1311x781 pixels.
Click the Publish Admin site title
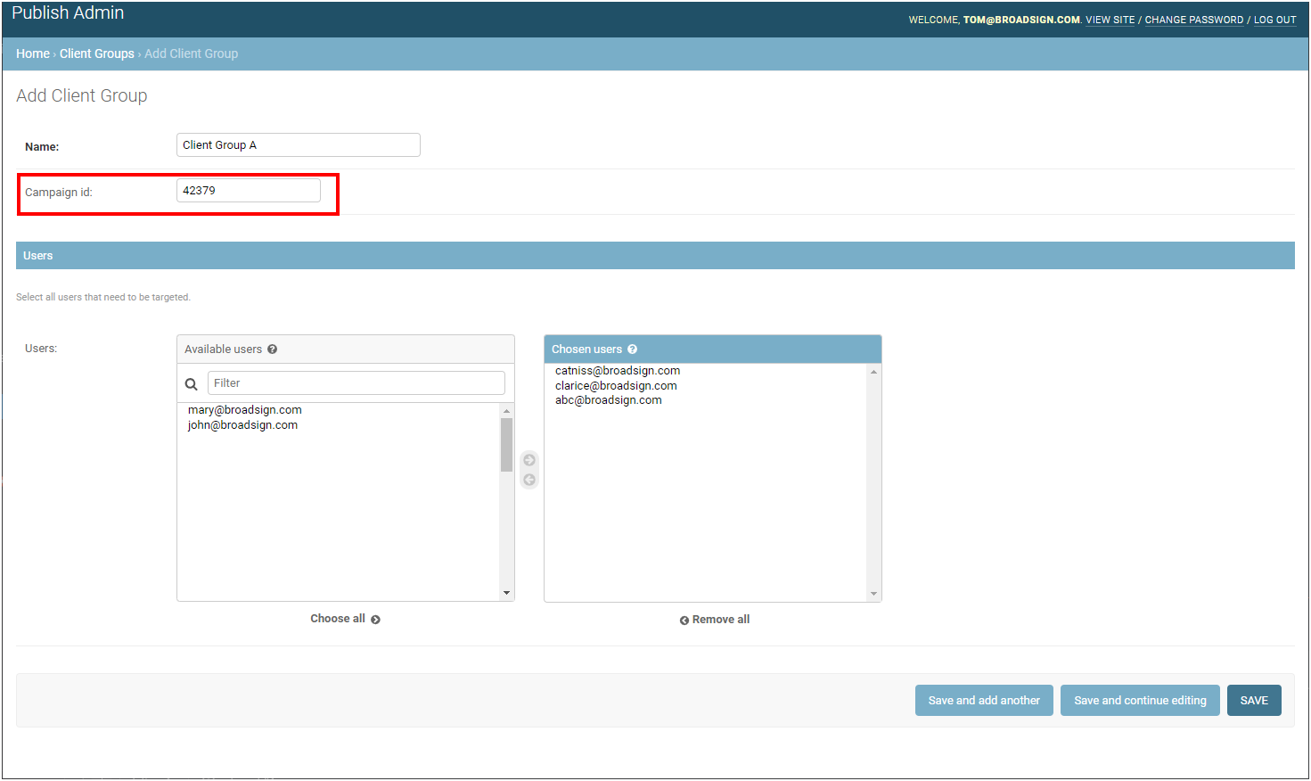point(68,12)
